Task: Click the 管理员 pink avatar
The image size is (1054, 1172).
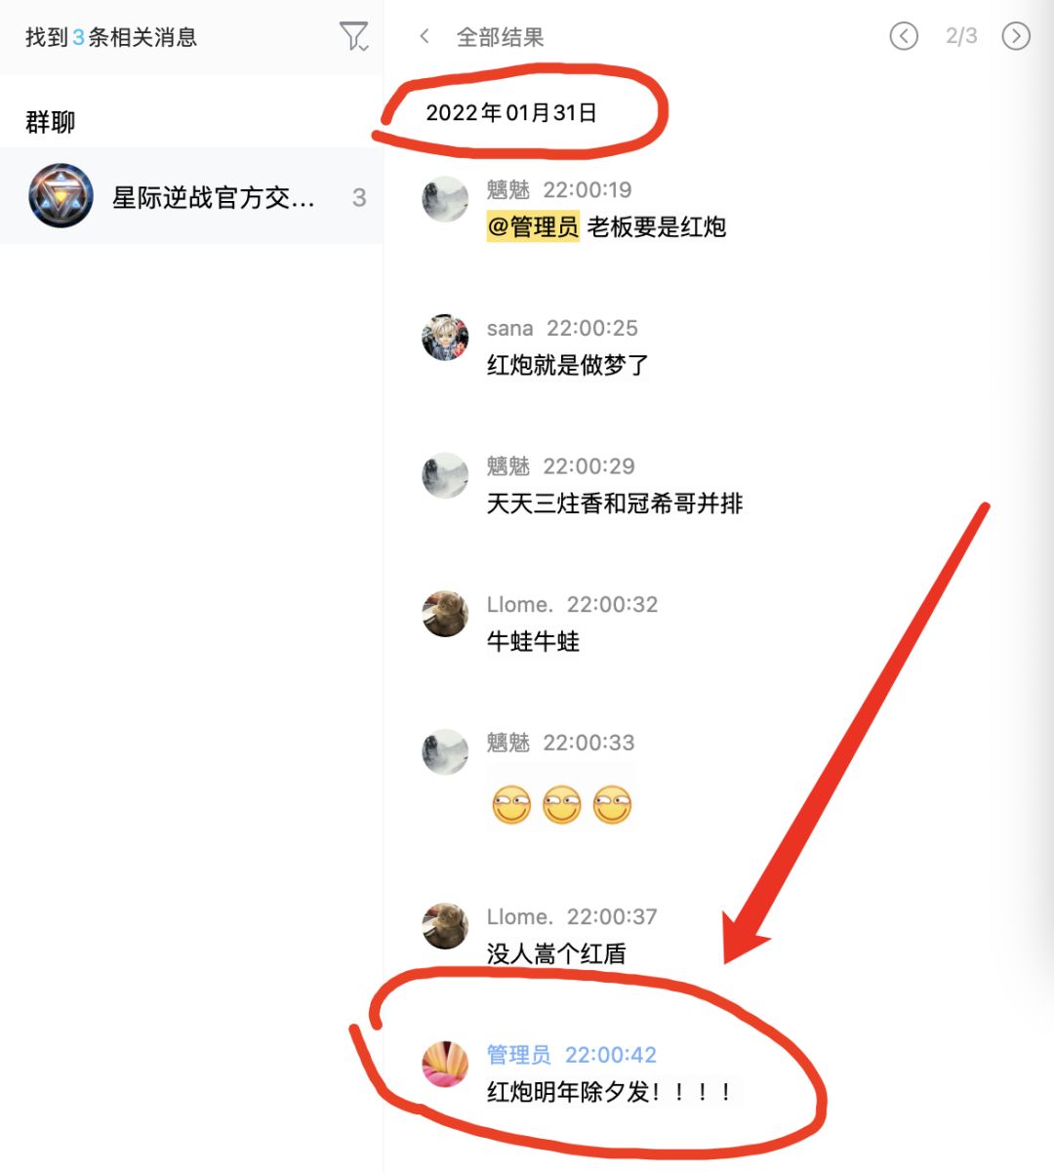Action: [x=445, y=1065]
